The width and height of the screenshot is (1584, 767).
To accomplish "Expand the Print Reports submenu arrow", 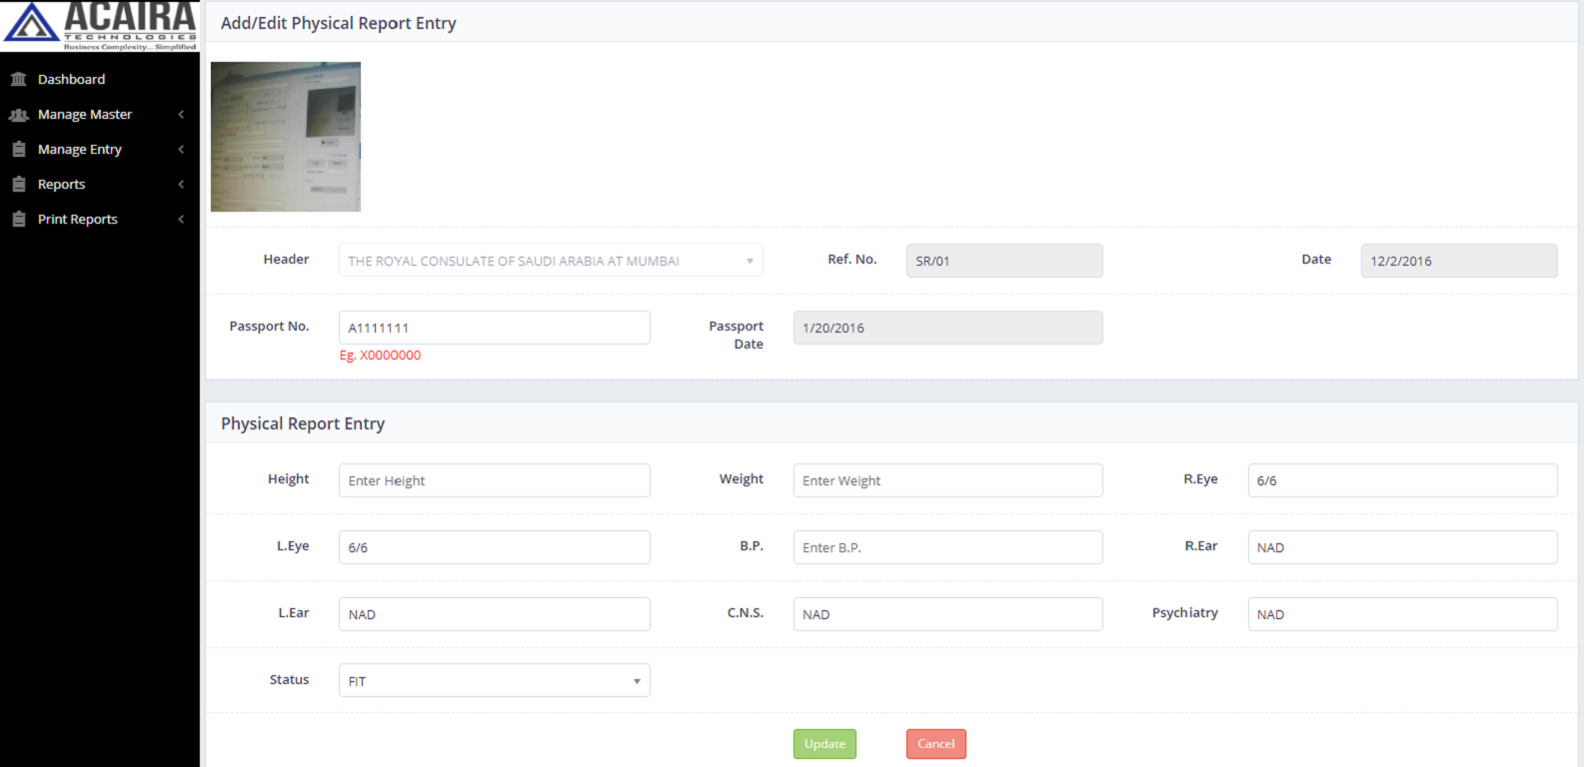I will 181,220.
